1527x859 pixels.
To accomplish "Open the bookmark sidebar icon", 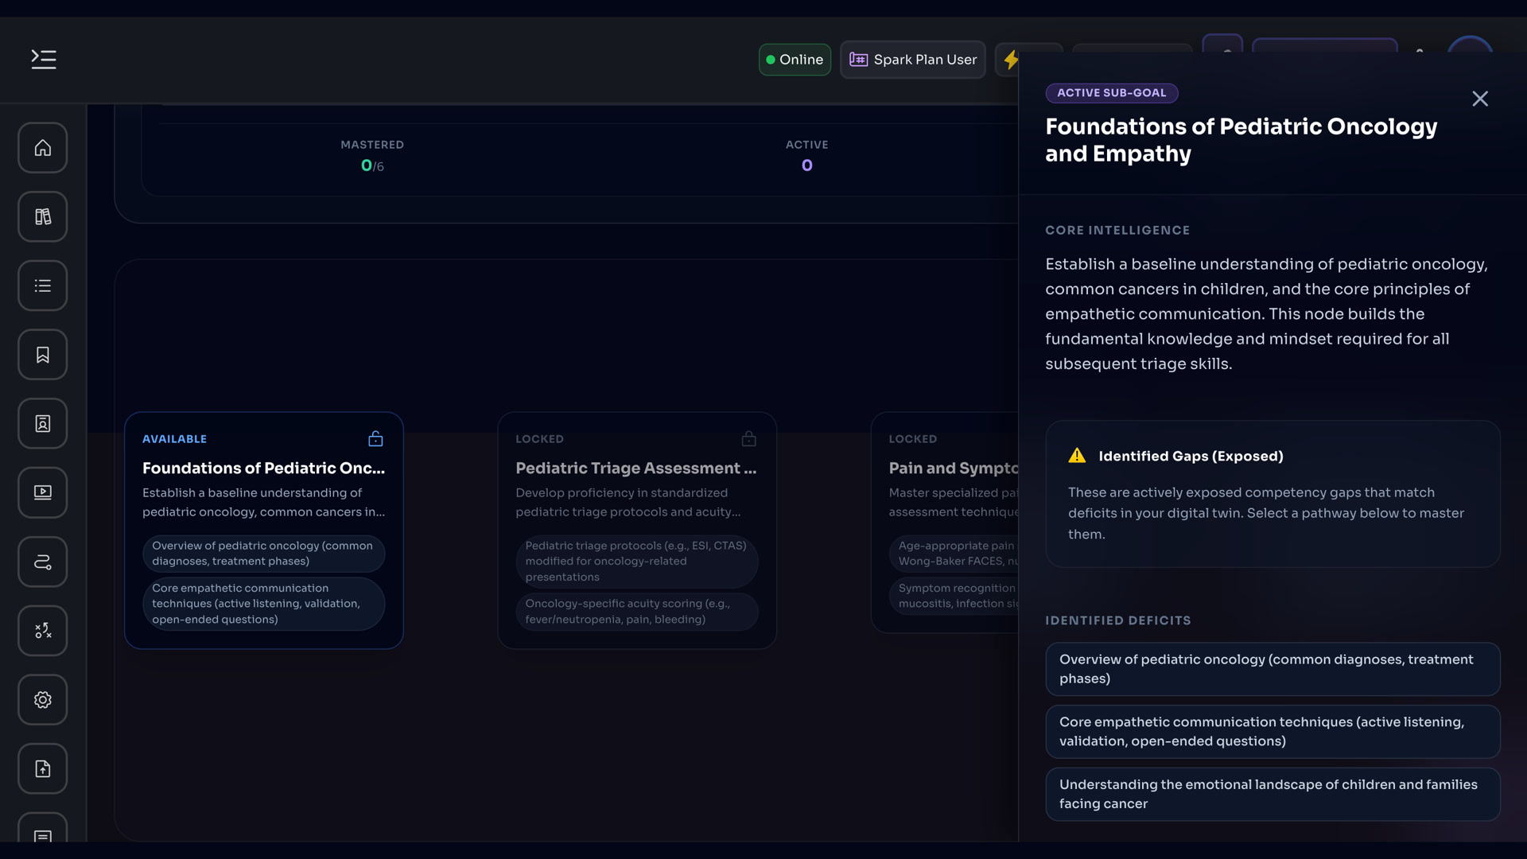I will pos(43,355).
